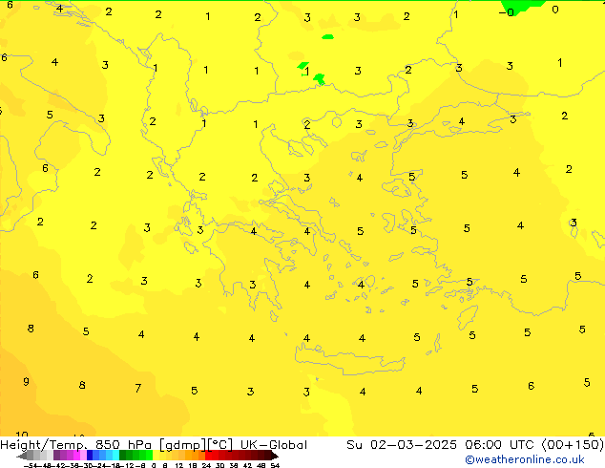This screenshot has width=605, height=468.
Task: Click the 'Height/Temp. 850 hPa' map title
Action: click(76, 445)
